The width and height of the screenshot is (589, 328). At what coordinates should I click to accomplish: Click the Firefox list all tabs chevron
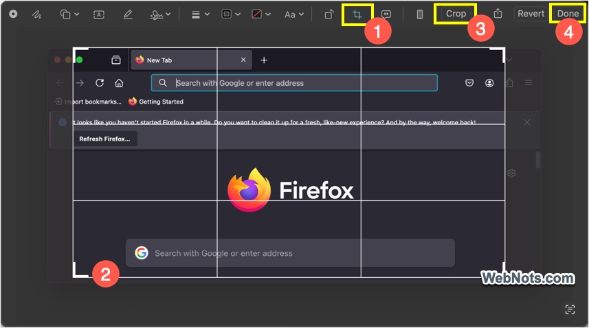click(509, 60)
